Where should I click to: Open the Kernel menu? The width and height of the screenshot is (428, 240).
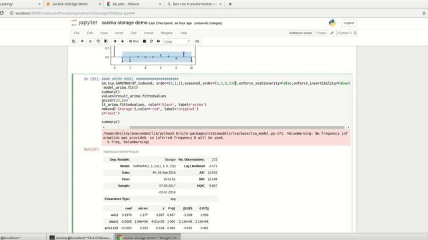pos(148,33)
